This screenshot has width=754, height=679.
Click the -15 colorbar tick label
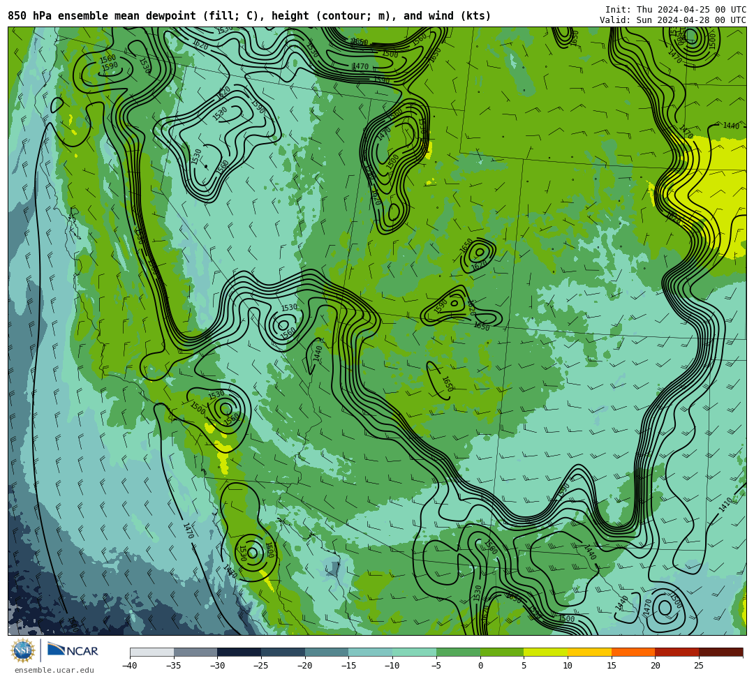click(x=348, y=666)
